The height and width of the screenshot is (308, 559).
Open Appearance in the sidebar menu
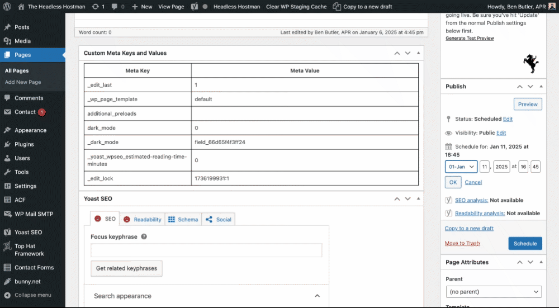30,130
